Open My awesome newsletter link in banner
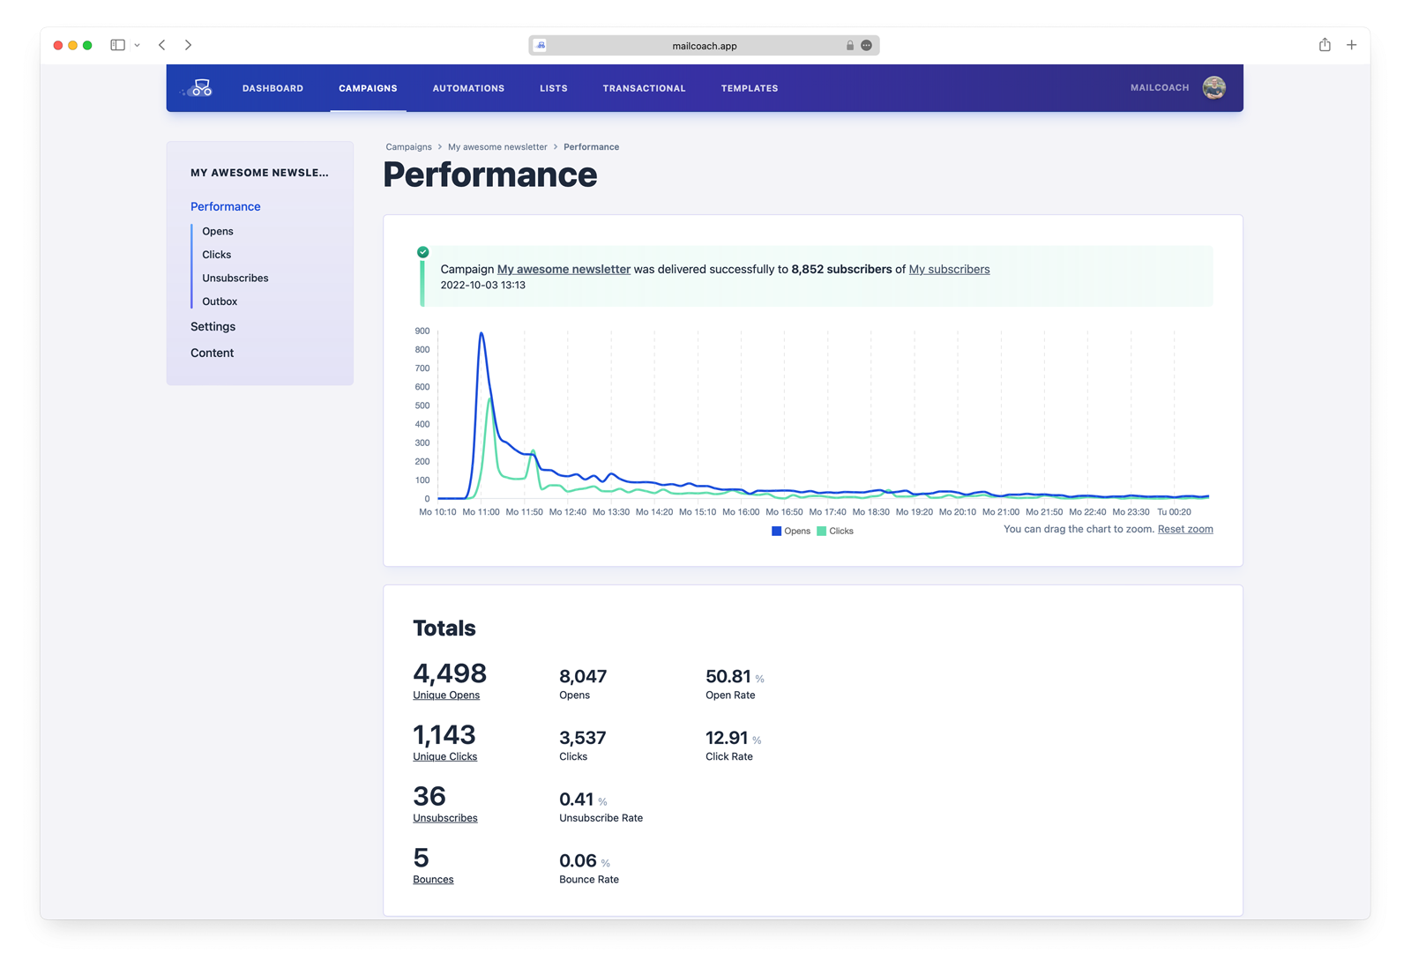The width and height of the screenshot is (1411, 967). [x=564, y=270]
